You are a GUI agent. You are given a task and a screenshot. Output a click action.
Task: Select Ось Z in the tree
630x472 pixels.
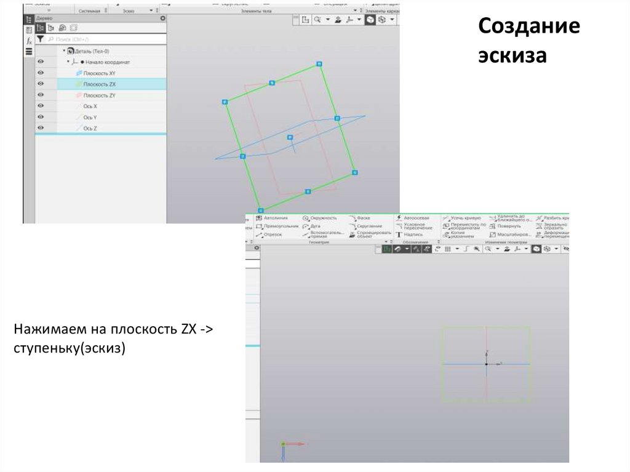[112, 128]
